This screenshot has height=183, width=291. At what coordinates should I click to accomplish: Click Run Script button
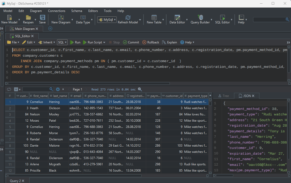pos(93,42)
